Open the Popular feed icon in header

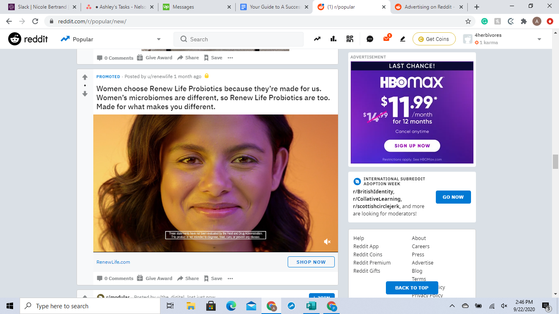click(x=317, y=39)
